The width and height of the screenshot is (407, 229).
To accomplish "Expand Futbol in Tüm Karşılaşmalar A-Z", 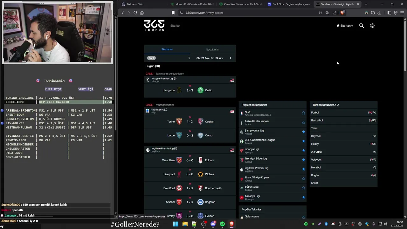I will point(343,113).
